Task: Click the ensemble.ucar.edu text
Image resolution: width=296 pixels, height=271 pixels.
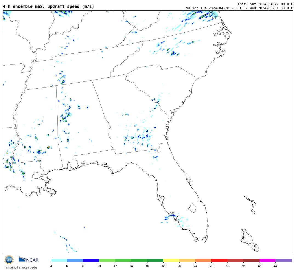Action: point(21,267)
